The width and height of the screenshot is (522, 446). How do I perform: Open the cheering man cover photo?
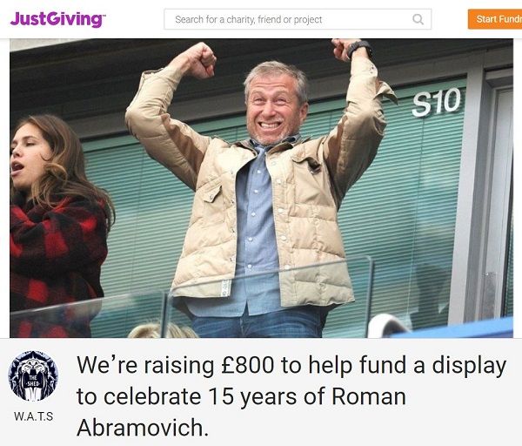click(261, 188)
